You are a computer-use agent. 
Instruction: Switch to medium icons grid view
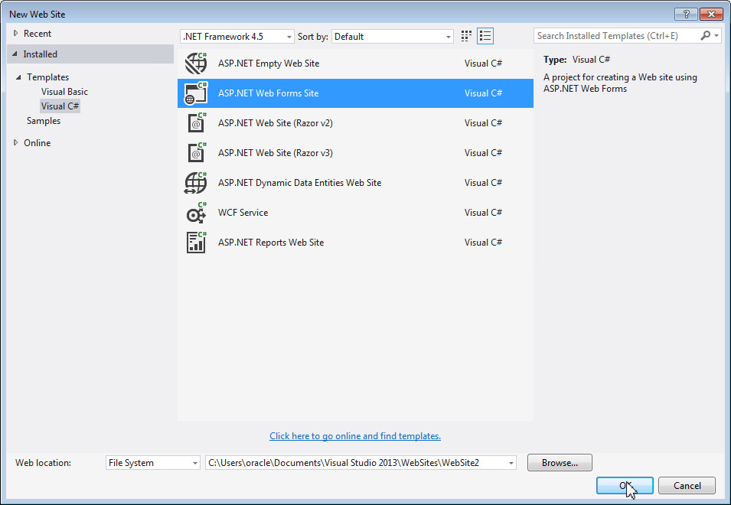(466, 36)
